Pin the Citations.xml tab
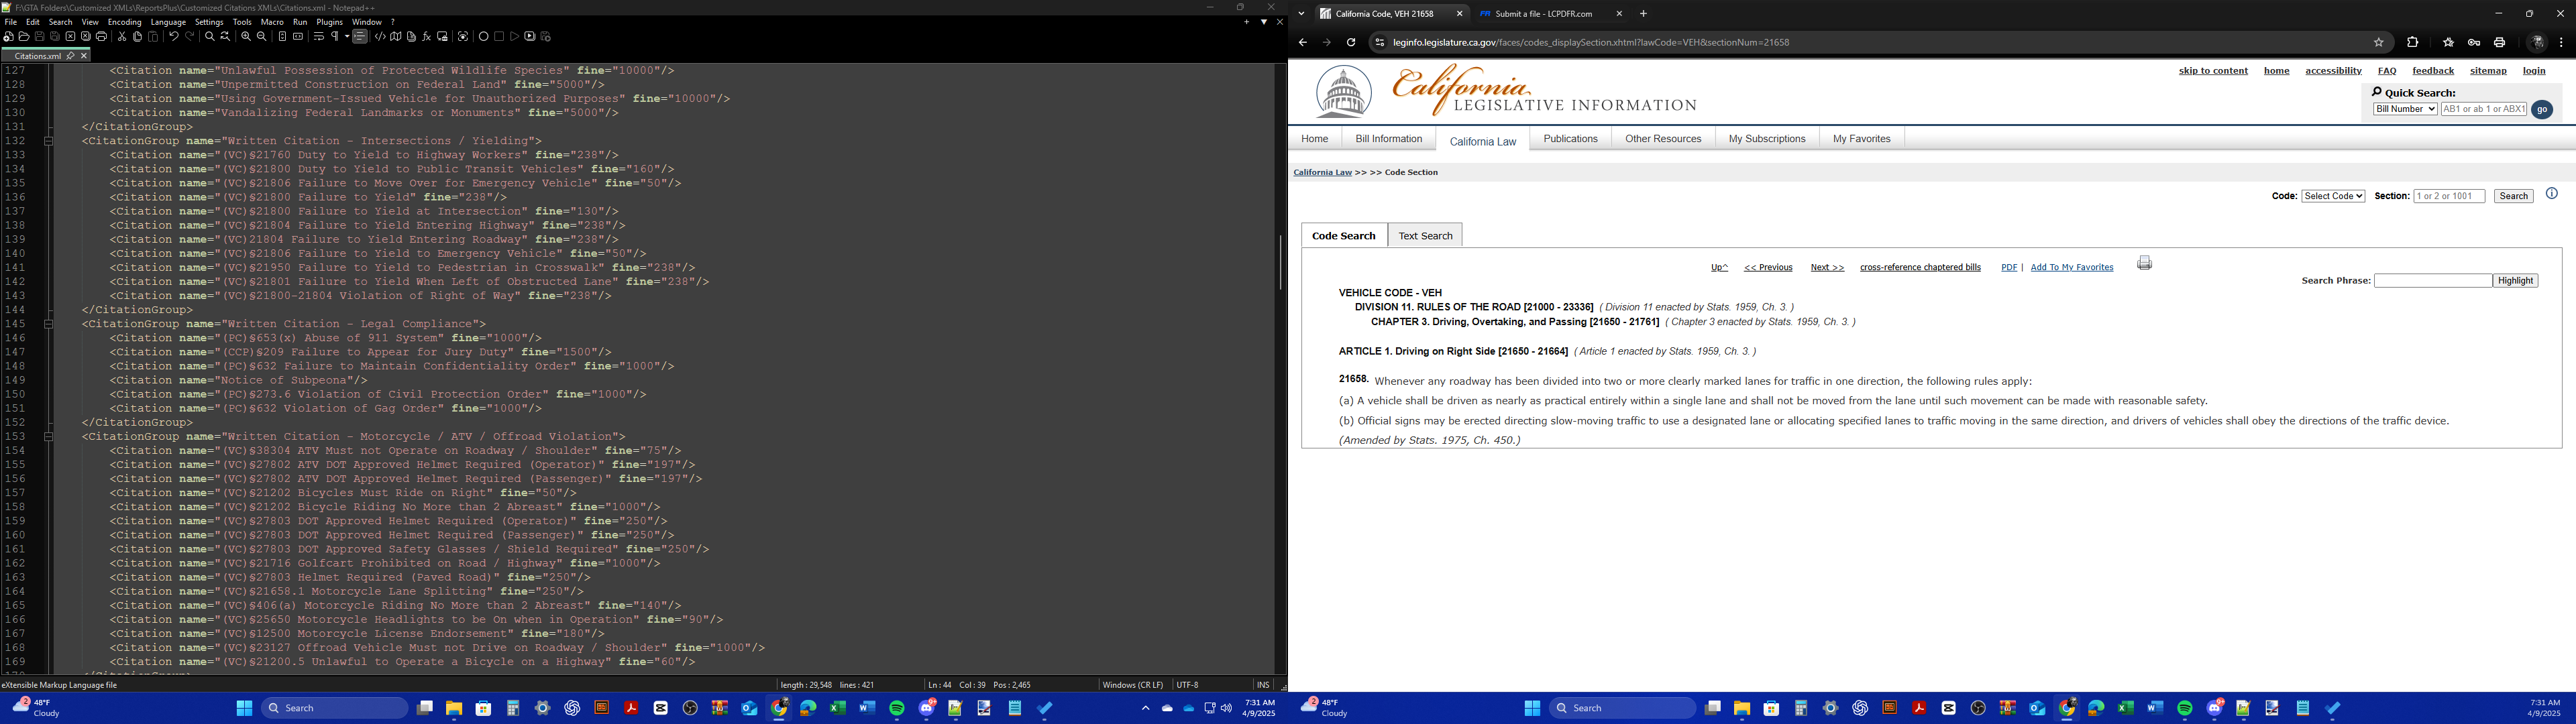Viewport: 2576px width, 724px height. (71, 56)
